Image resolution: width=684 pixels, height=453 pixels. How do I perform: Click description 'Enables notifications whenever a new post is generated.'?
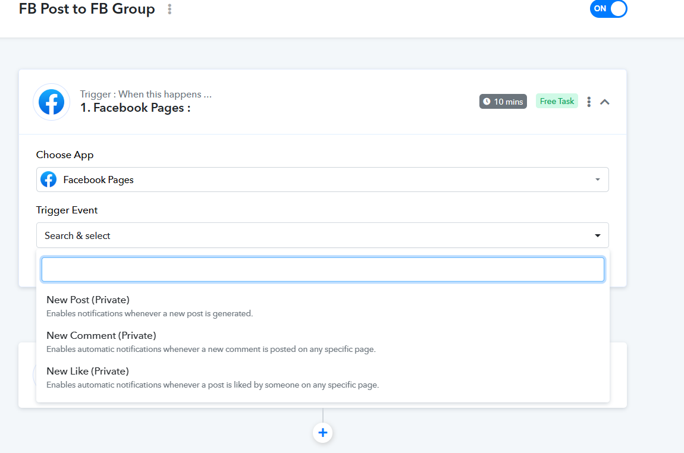[x=150, y=313]
